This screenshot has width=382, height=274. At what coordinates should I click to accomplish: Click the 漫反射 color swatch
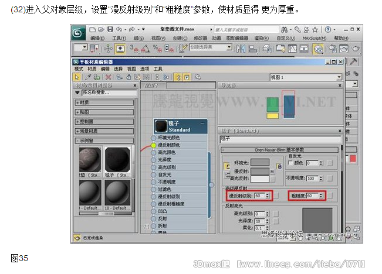260,172
